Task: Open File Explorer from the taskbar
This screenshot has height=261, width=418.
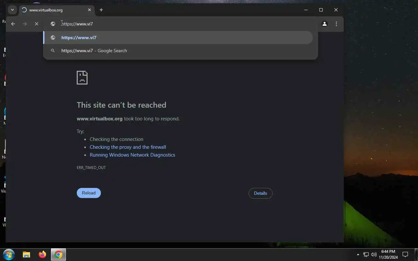Action: pyautogui.click(x=26, y=255)
